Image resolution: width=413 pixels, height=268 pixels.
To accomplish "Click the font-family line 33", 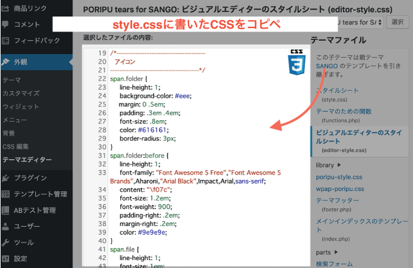I will point(196,177).
